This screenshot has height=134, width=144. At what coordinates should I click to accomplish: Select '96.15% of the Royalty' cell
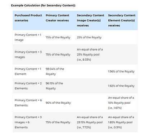tap(54, 86)
